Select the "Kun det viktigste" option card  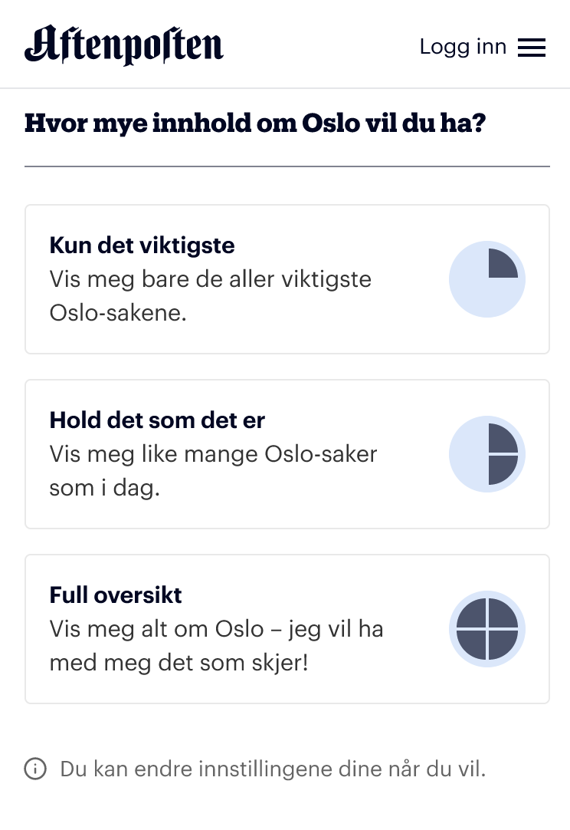pyautogui.click(x=287, y=279)
